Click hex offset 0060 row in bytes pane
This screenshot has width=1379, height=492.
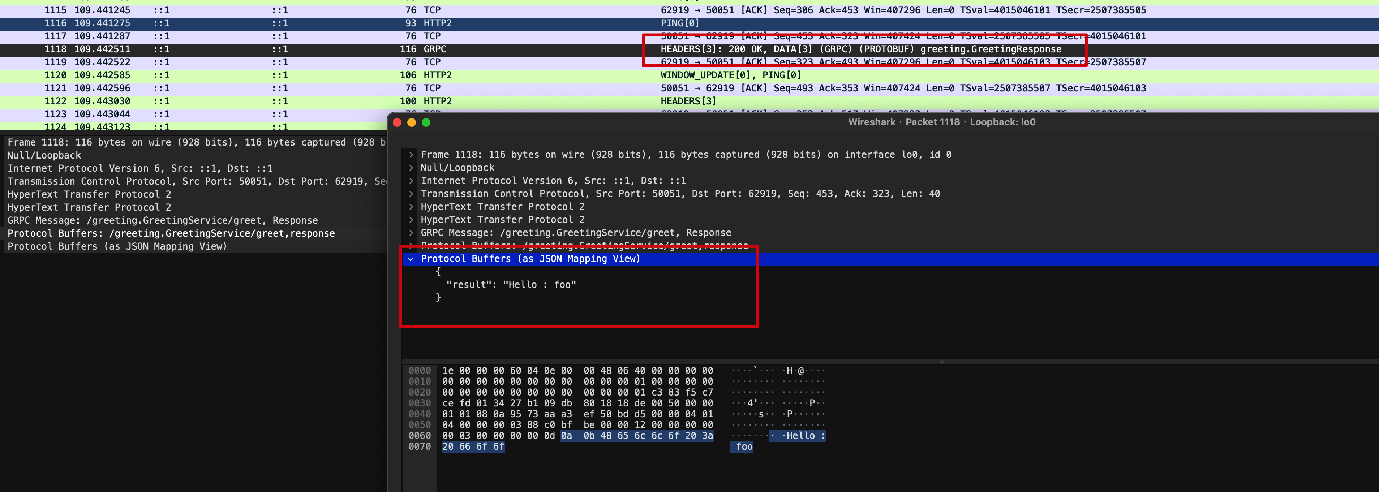(419, 436)
